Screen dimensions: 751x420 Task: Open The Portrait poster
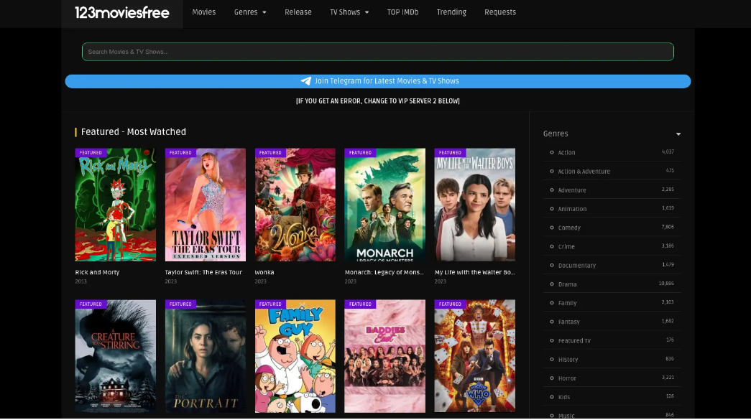pos(206,356)
